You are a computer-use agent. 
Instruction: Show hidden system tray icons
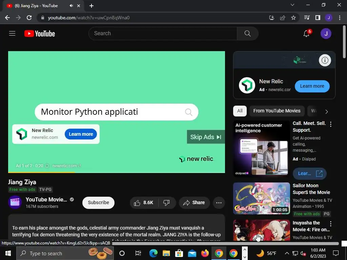point(287,253)
